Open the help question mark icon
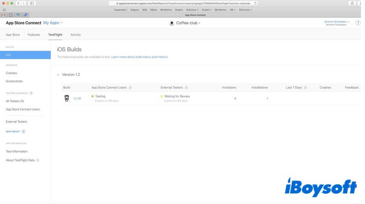The image size is (365, 204). click(x=358, y=23)
